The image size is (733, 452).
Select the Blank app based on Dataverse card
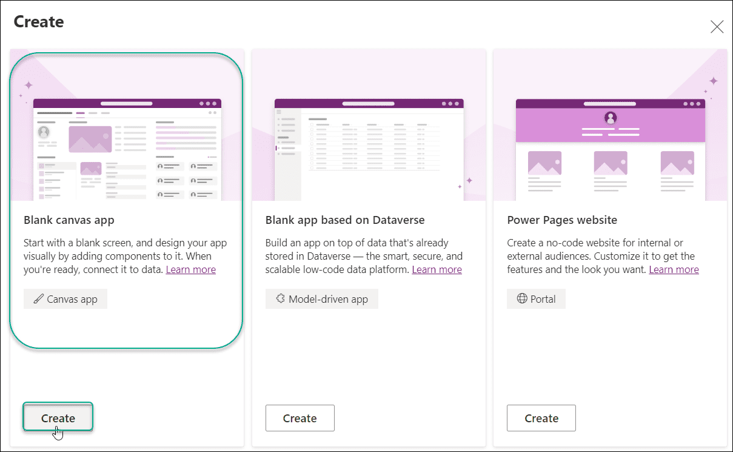point(368,340)
